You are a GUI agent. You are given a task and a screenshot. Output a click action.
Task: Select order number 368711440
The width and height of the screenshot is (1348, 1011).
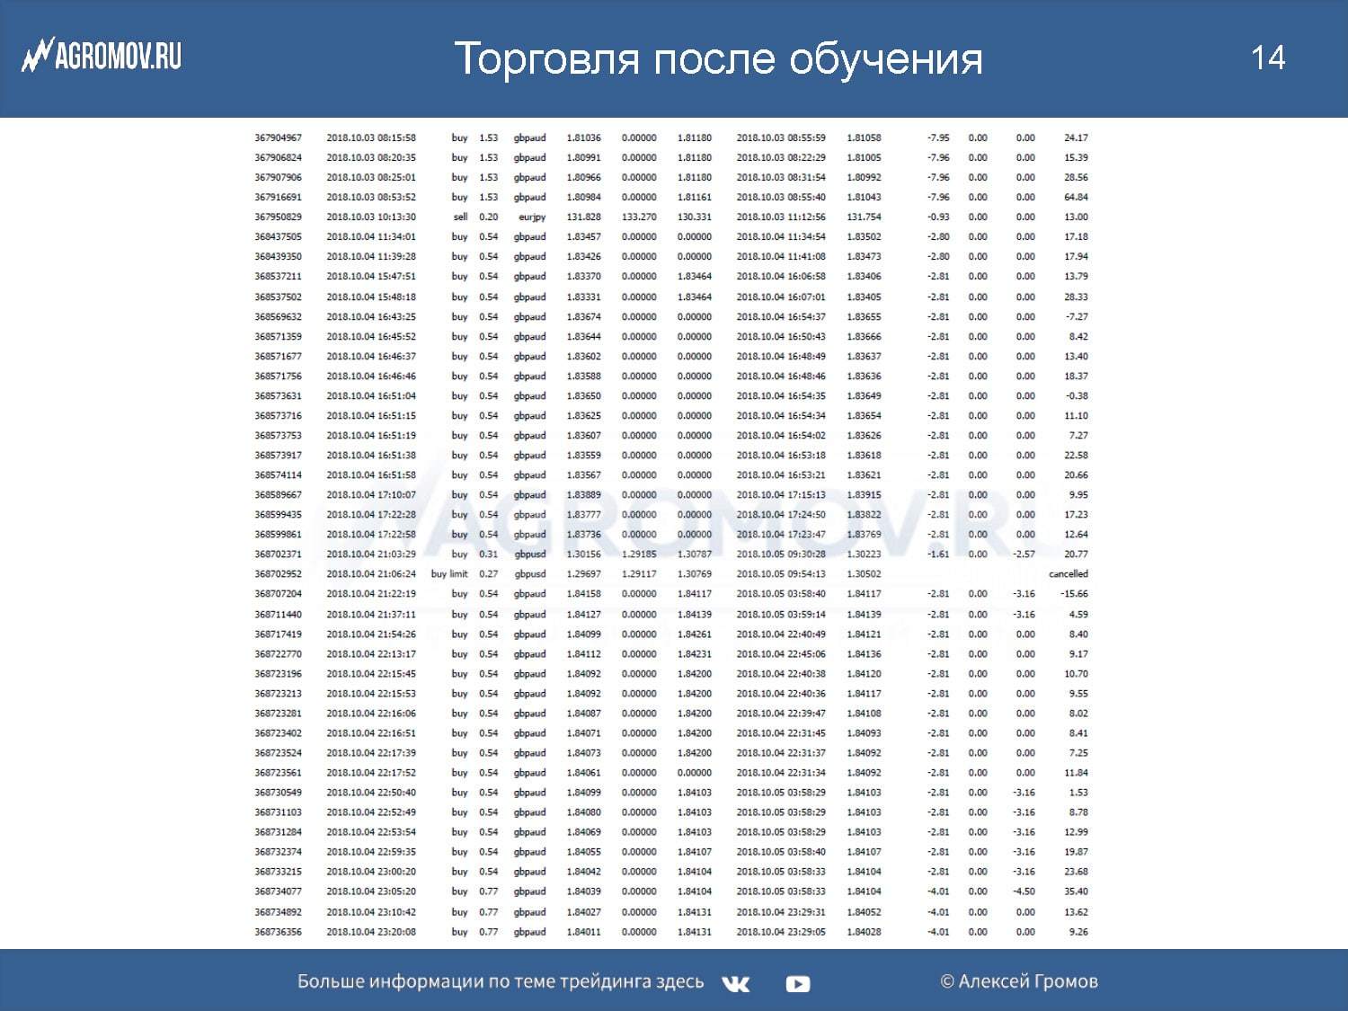click(x=278, y=615)
